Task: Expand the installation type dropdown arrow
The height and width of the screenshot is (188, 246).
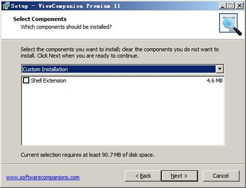Action: point(220,69)
